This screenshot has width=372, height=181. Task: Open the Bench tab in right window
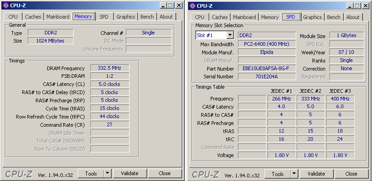(x=334, y=17)
